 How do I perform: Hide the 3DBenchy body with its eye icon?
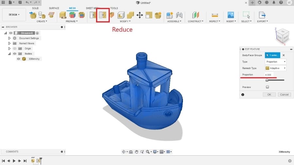click(x=18, y=59)
